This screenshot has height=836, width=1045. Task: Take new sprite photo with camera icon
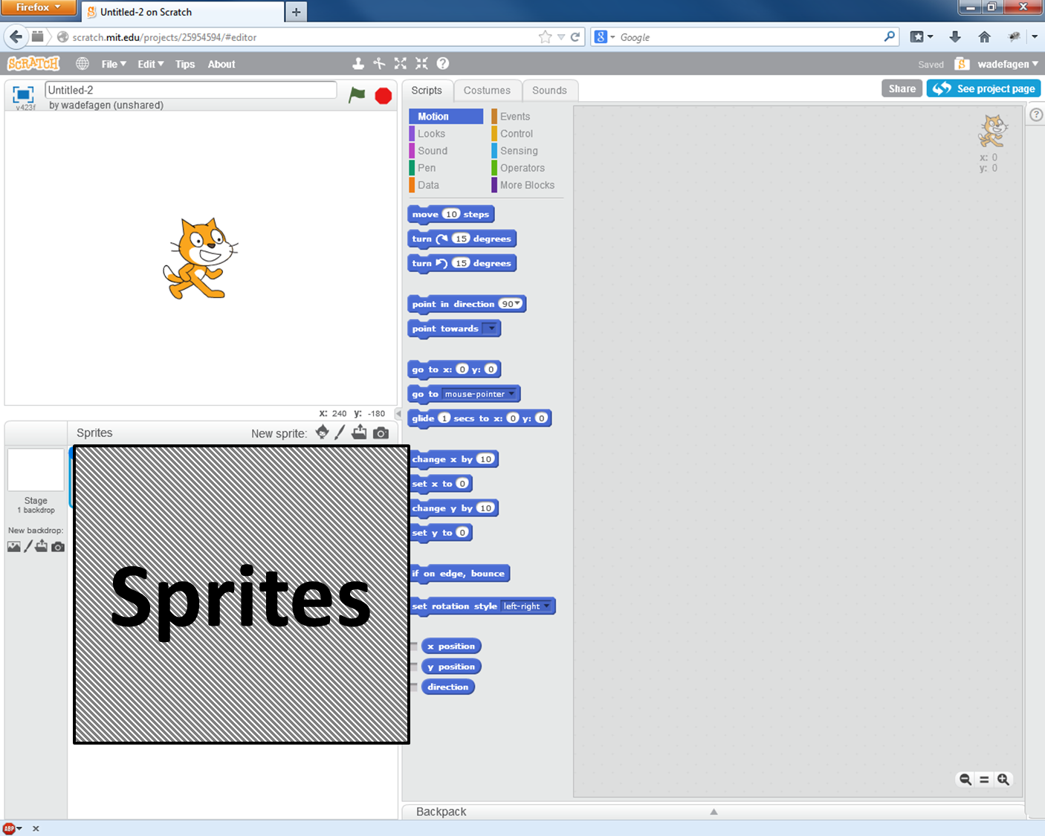click(381, 433)
